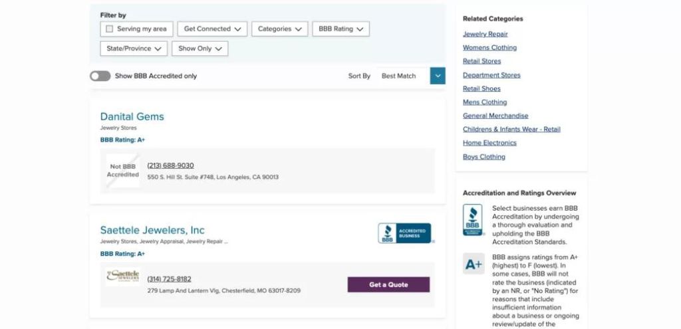The height and width of the screenshot is (329, 681).
Task: Click the address 279 Lamp And Lantern Vlg
Action: pyautogui.click(x=223, y=290)
